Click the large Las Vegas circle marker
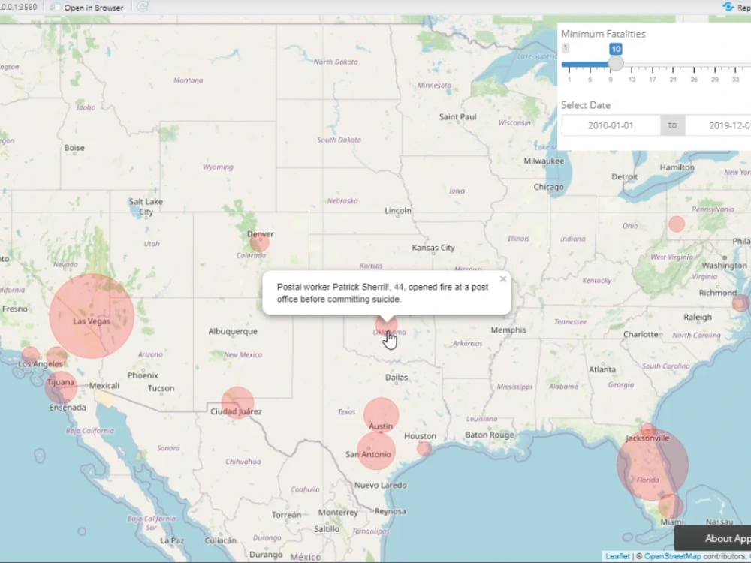The height and width of the screenshot is (563, 751). 92,316
